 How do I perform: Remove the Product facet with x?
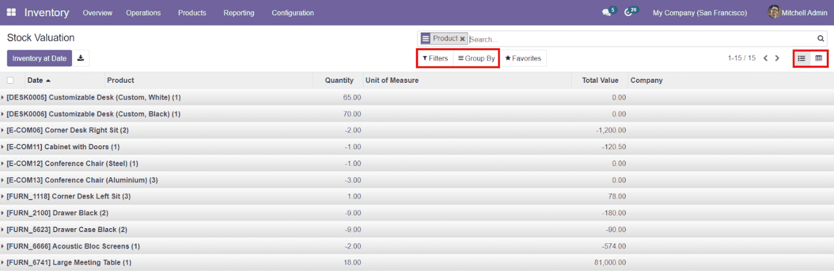[x=462, y=39]
